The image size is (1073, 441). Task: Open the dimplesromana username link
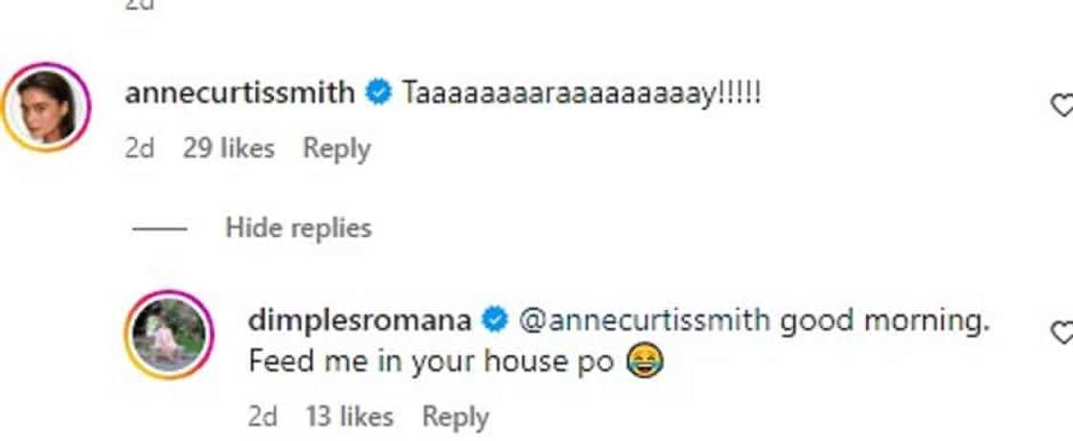pos(359,321)
